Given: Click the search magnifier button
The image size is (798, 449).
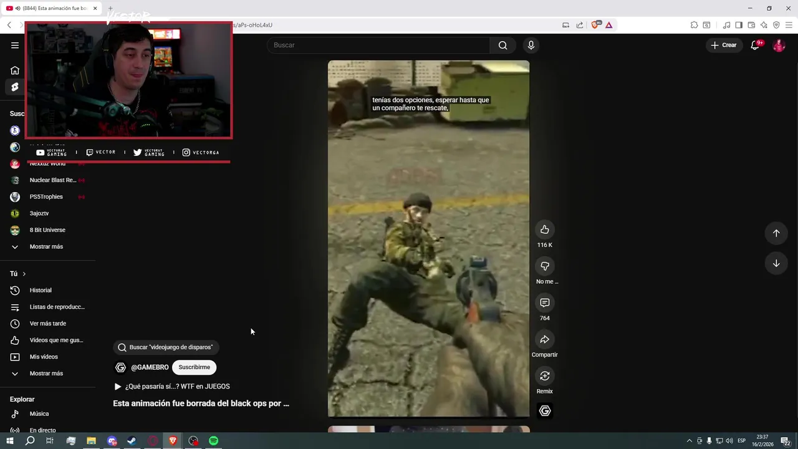Looking at the screenshot, I should [502, 45].
